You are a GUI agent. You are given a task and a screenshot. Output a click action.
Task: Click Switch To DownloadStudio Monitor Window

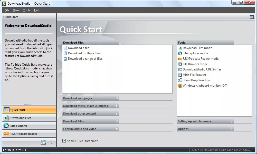coord(220,150)
